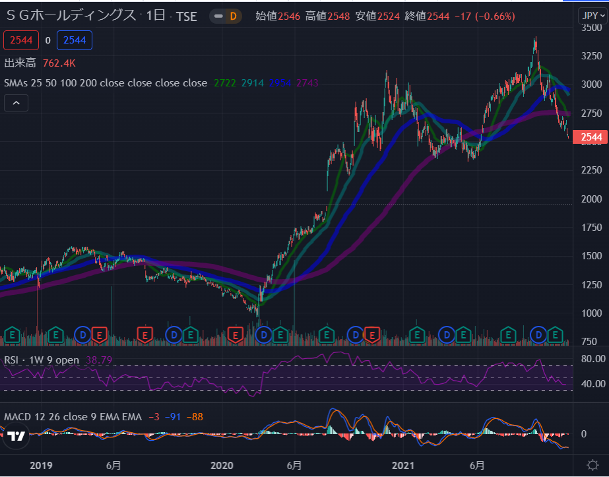Click the 2019 label on time axis

(41, 465)
